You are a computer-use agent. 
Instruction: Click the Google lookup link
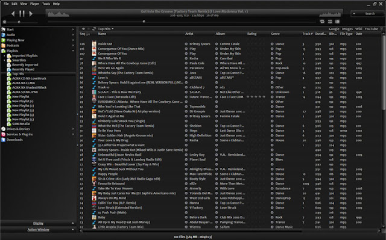tap(334, 29)
